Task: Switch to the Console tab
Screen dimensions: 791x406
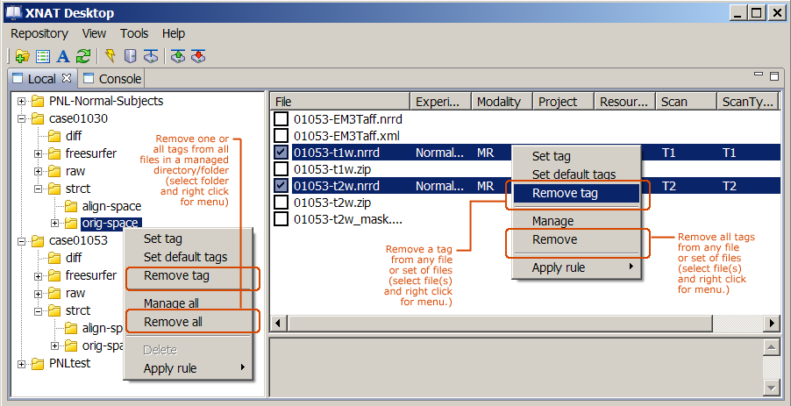Action: (x=112, y=79)
